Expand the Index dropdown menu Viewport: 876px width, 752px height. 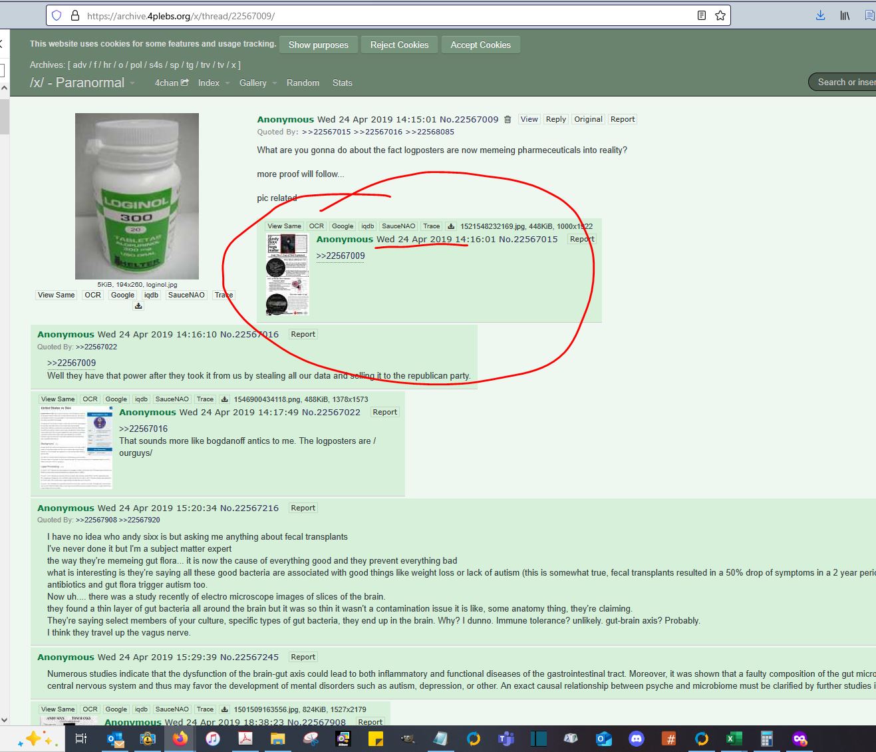[x=227, y=83]
